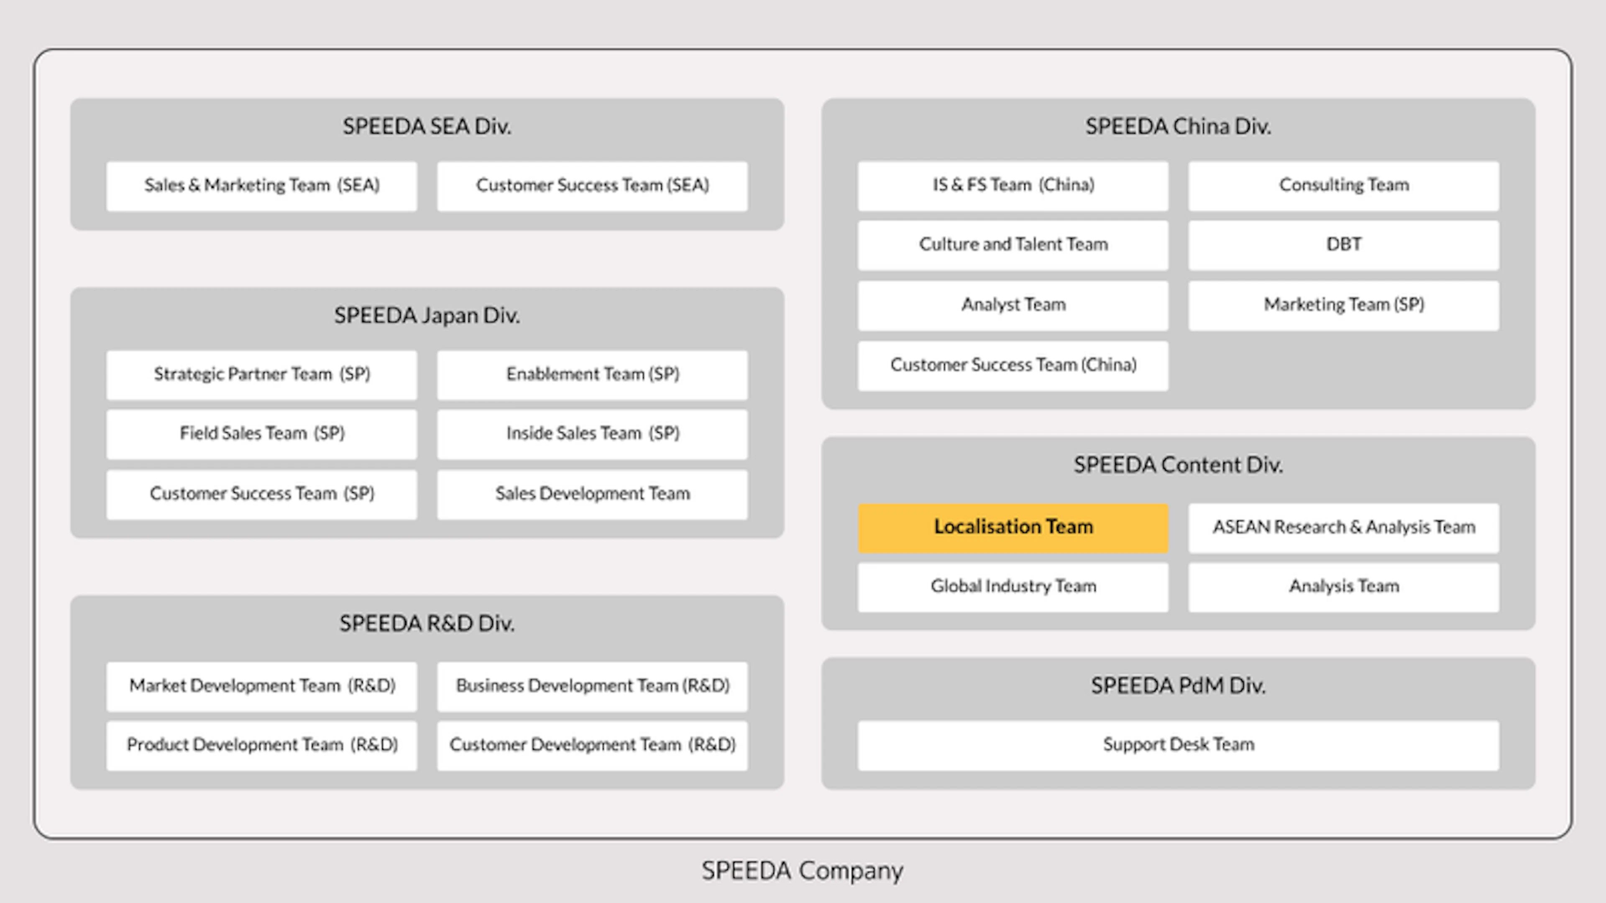
Task: Select Marketing Team (SP) box
Action: pos(1343,306)
